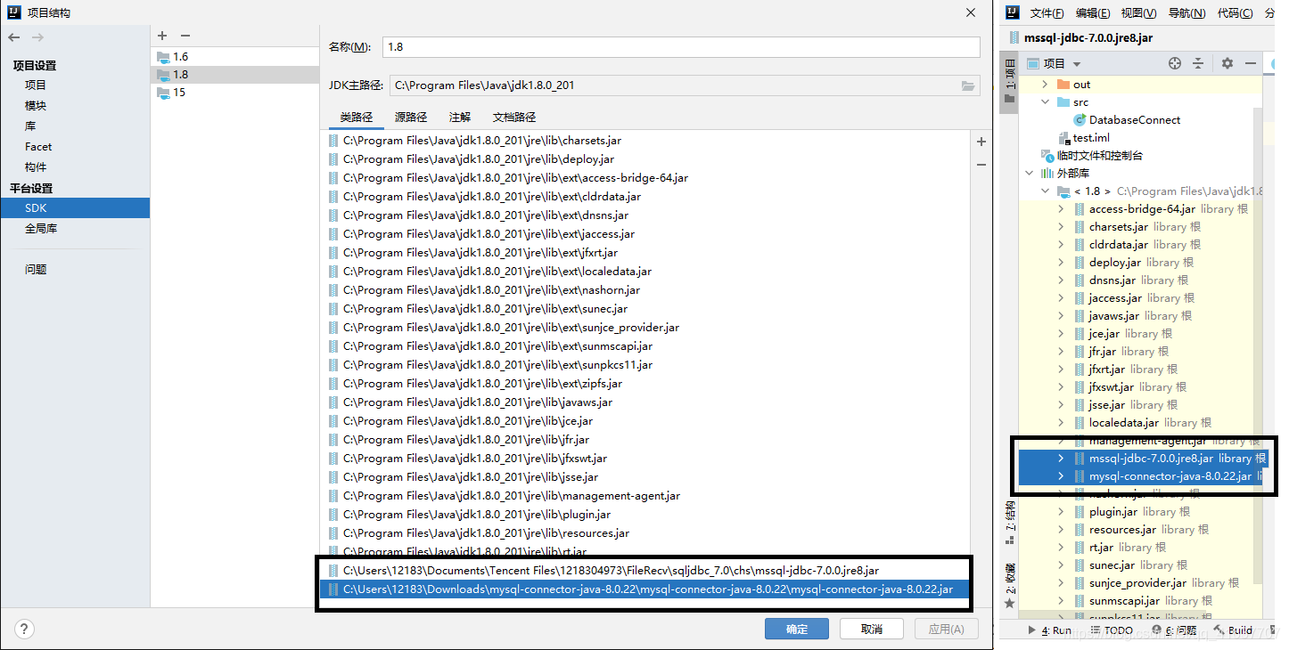This screenshot has height=650, width=1289.
Task: Switch to the 注解 tab
Action: pos(460,118)
